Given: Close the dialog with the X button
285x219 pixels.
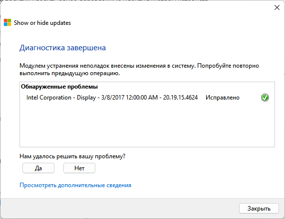Looking at the screenshot, I should click(x=277, y=7).
